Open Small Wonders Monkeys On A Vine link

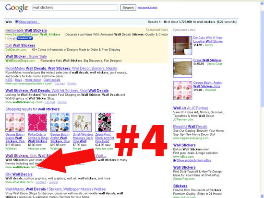[83, 138]
